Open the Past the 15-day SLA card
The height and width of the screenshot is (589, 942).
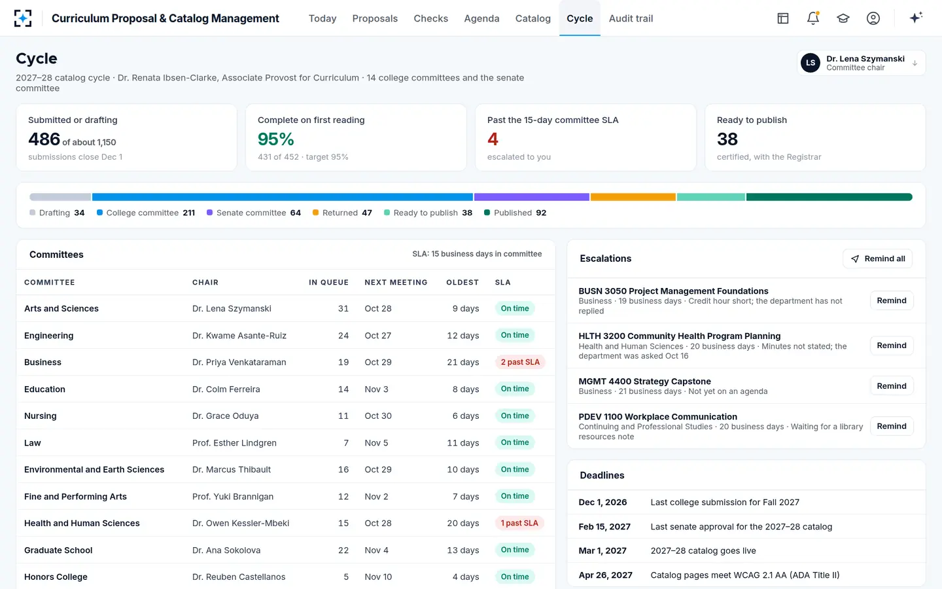(x=585, y=137)
